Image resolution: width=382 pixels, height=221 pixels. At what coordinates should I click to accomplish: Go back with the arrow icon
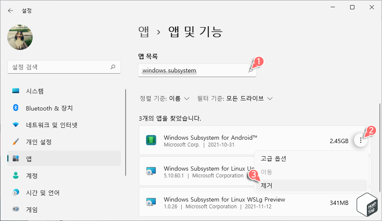coord(11,11)
